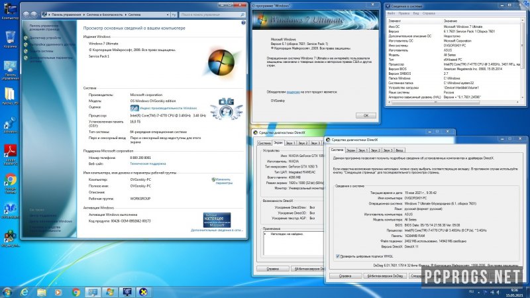Switch to System Information taskbar button
The image size is (530, 298).
pyautogui.click(x=127, y=292)
